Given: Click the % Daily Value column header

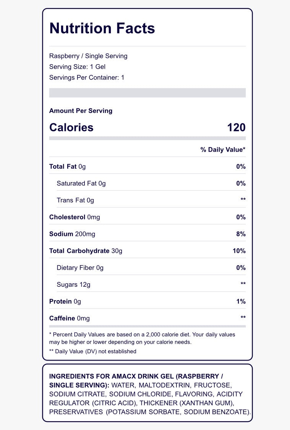Looking at the screenshot, I should [x=223, y=150].
